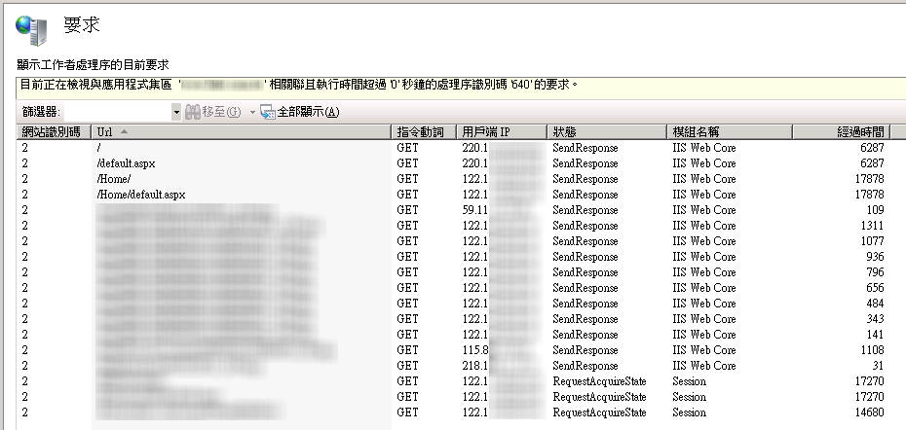Click inside the 篩選器 filter text field
The height and width of the screenshot is (430, 906).
click(x=119, y=113)
